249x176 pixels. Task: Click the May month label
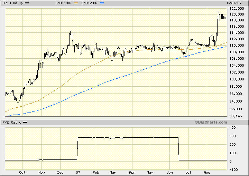coord(150,172)
